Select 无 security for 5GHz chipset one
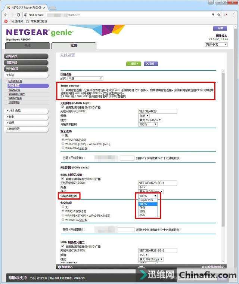The width and height of the screenshot is (239, 284). click(x=63, y=207)
